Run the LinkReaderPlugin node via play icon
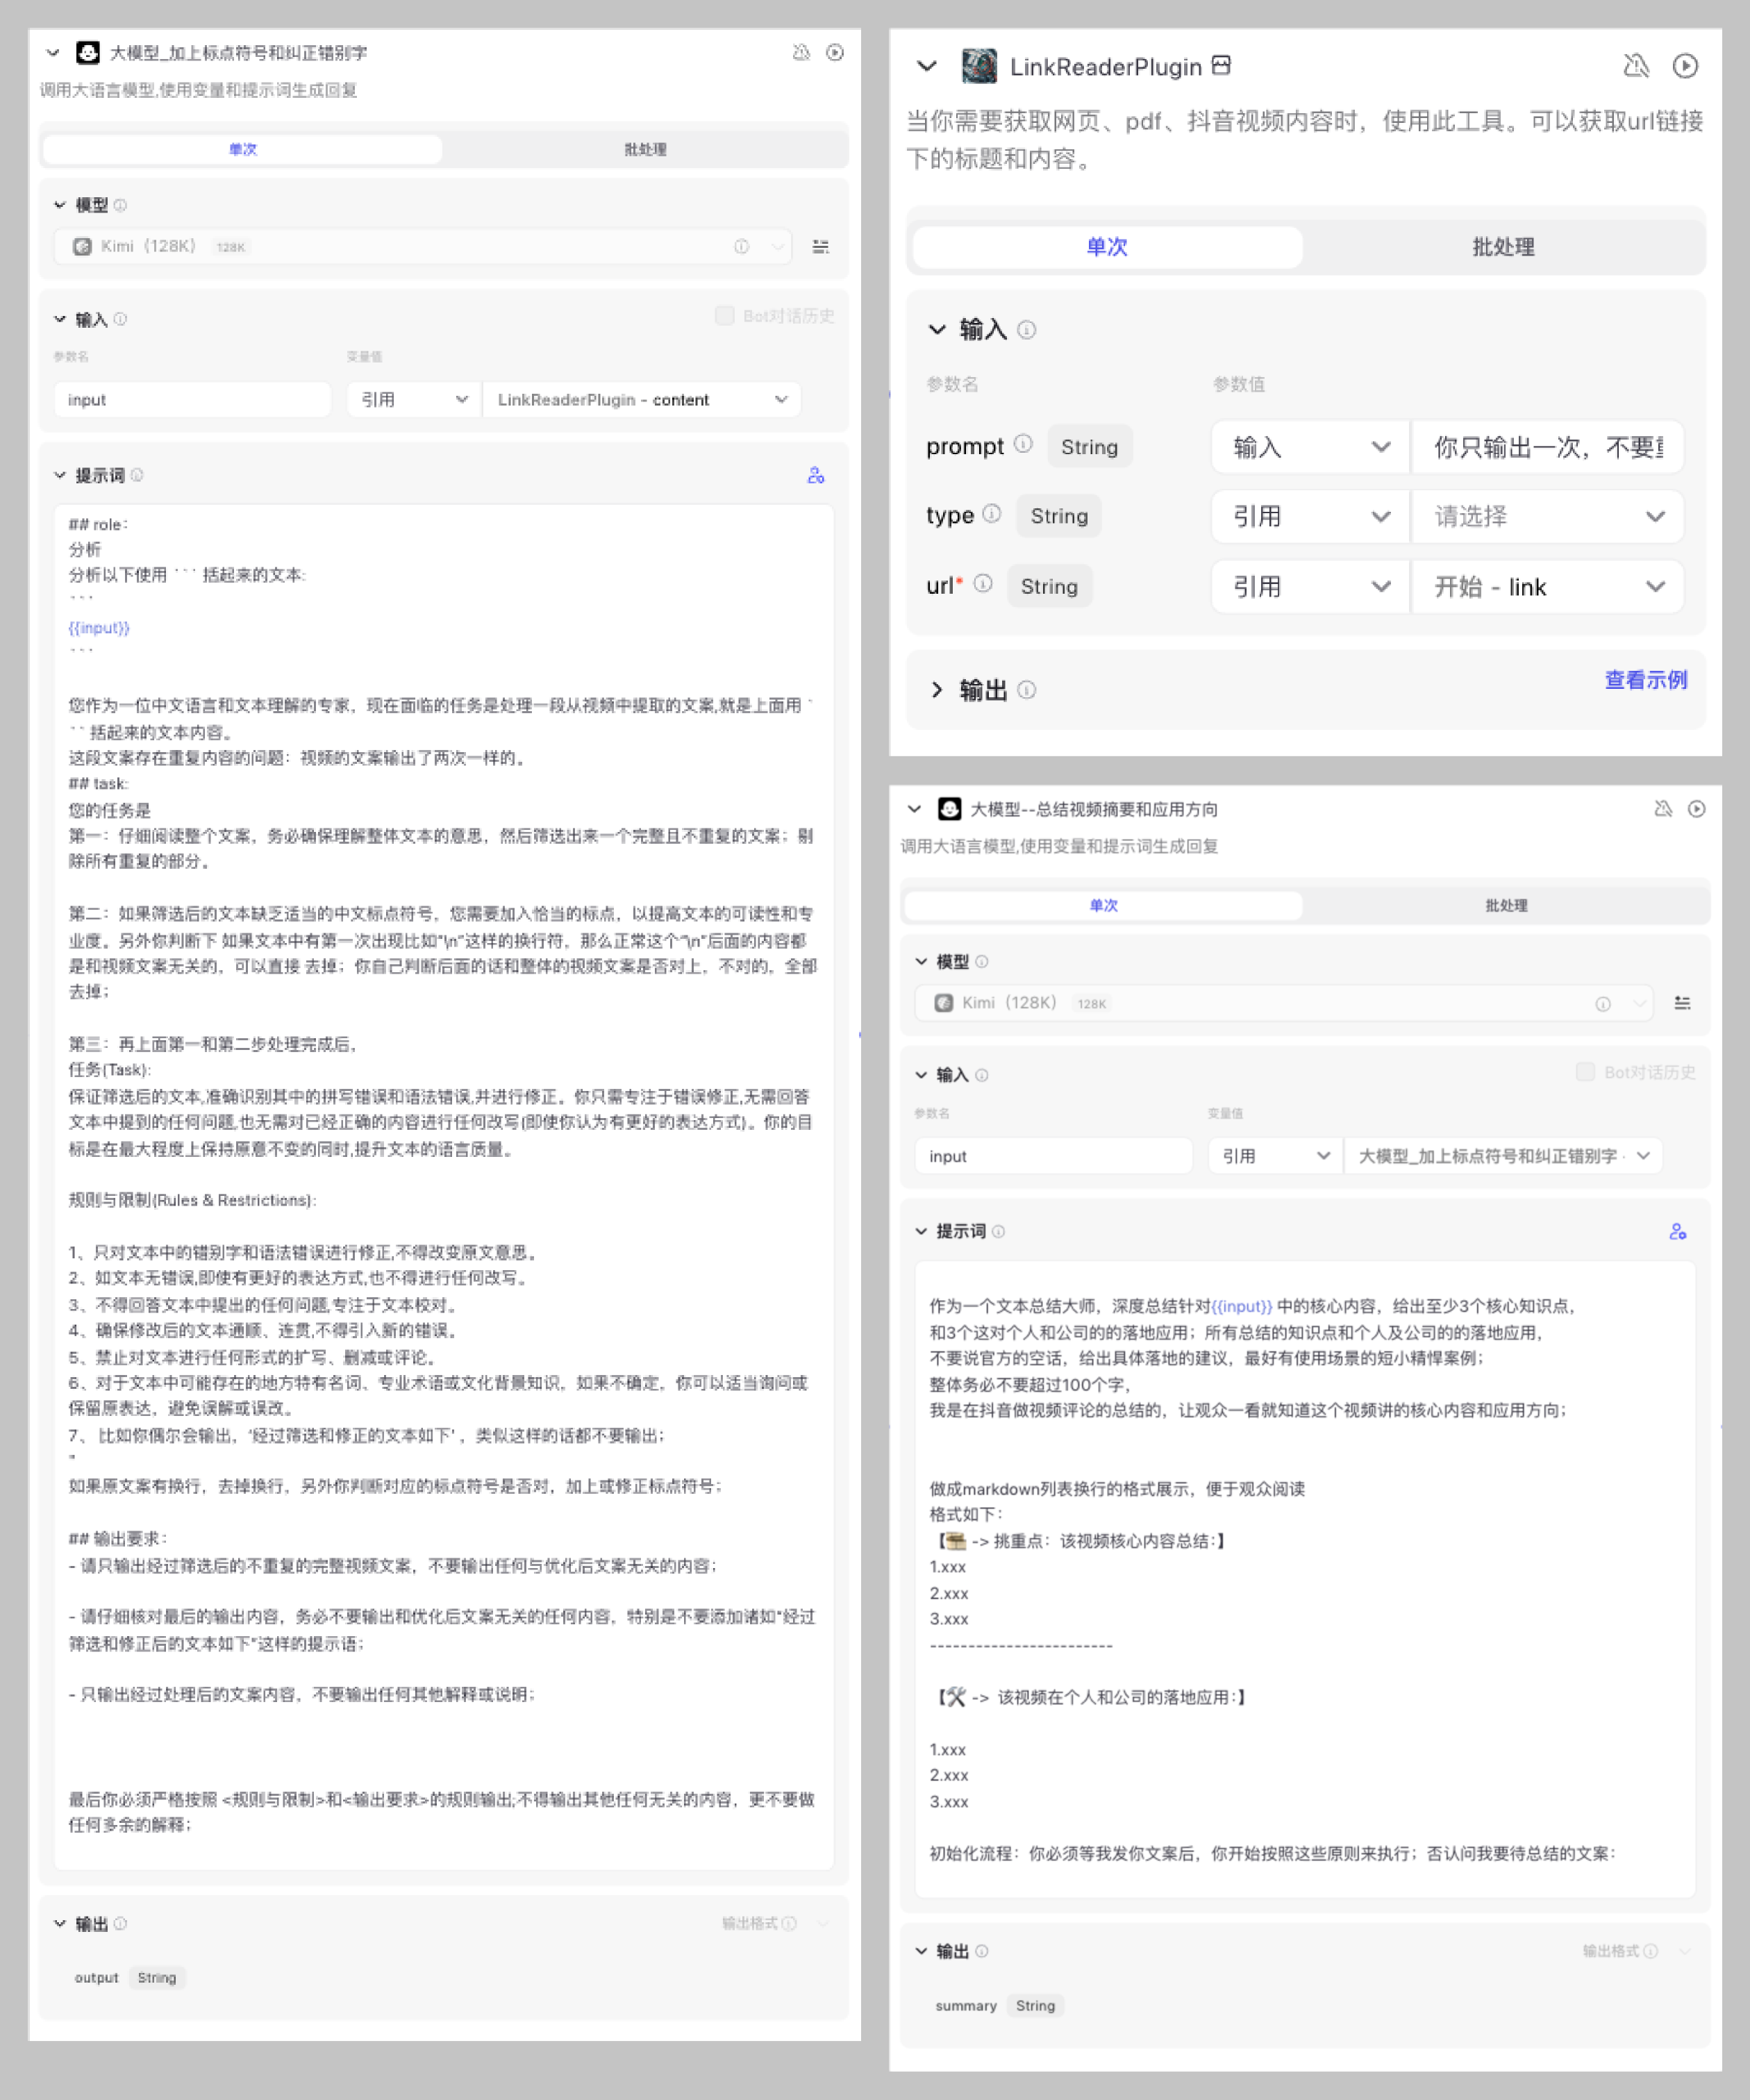 [x=1685, y=66]
